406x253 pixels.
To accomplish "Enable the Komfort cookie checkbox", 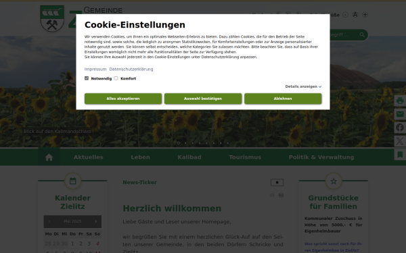I will (x=116, y=78).
